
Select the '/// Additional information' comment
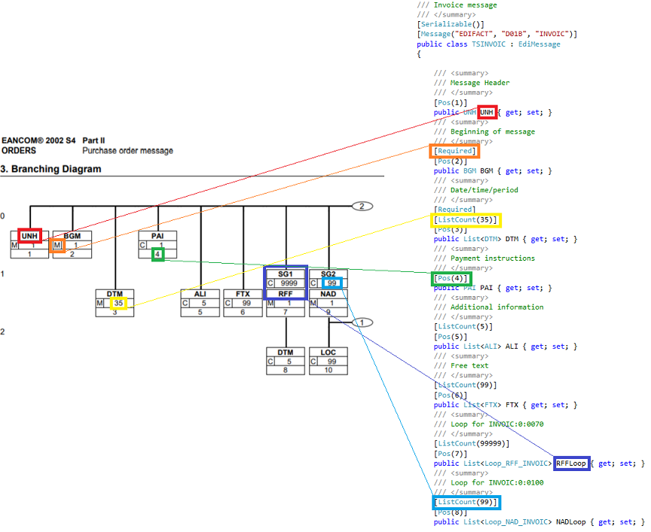(x=489, y=307)
